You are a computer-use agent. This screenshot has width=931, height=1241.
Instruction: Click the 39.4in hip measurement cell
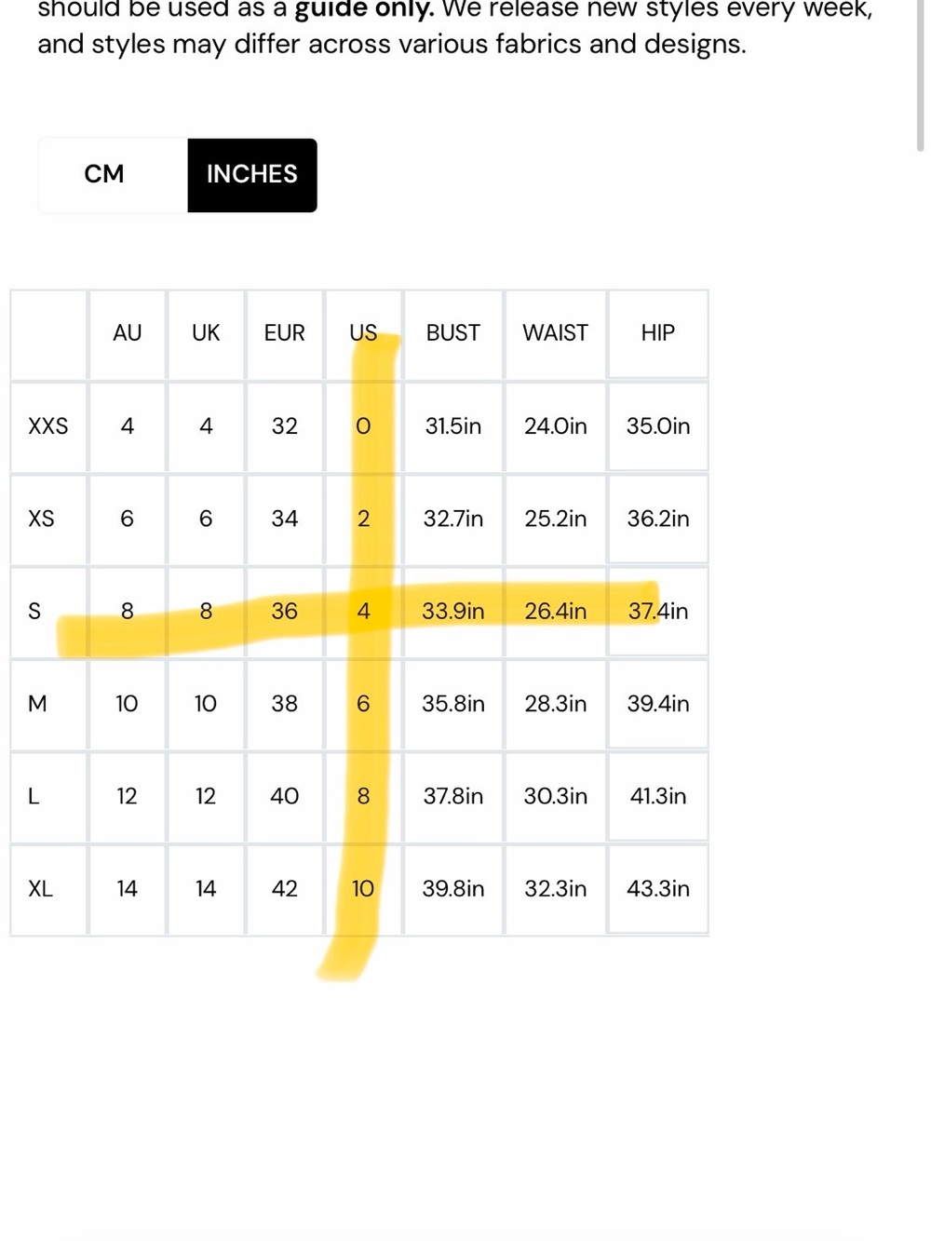(x=658, y=704)
